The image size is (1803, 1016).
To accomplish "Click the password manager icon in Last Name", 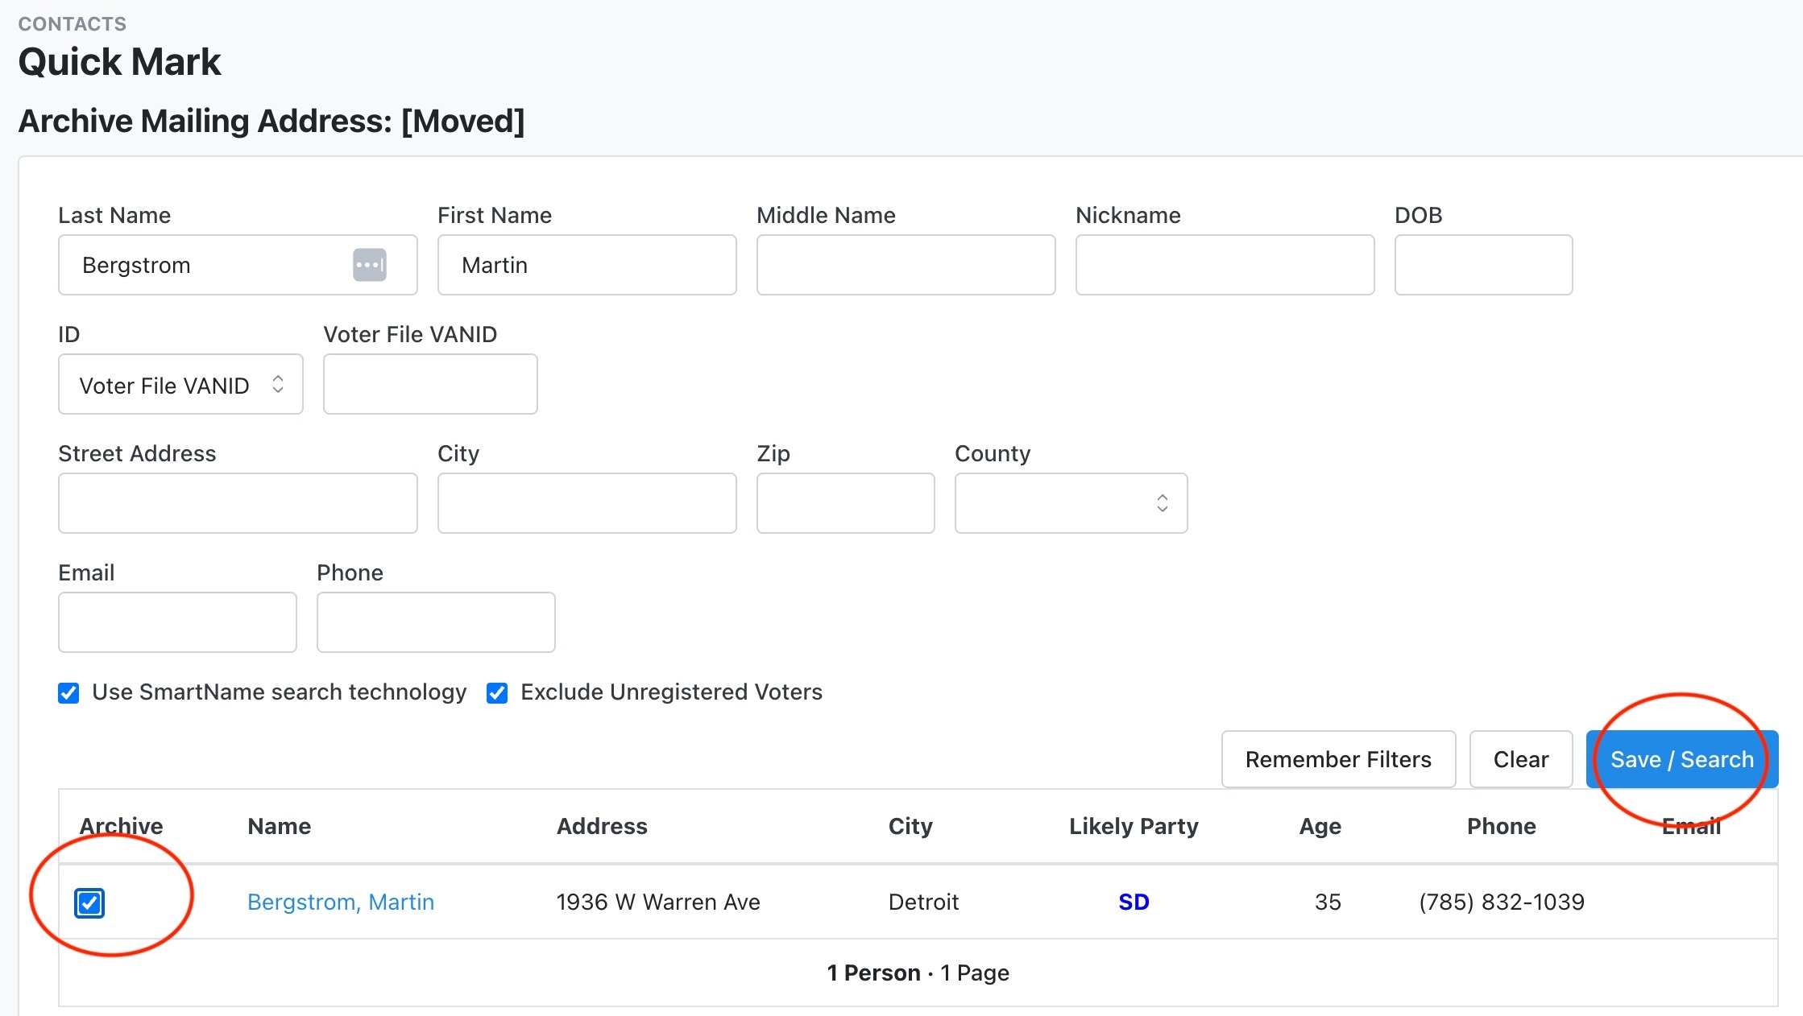I will (x=370, y=265).
